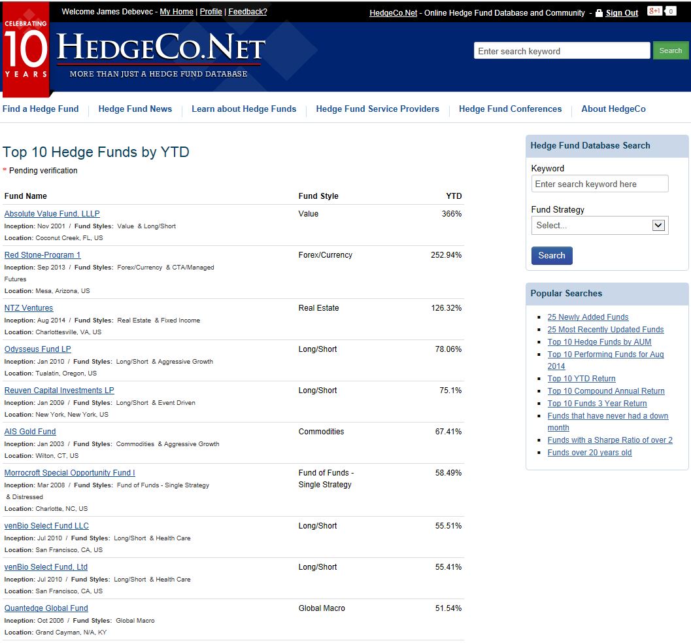
Task: Open venBio Select Fund LLC
Action: click(x=46, y=526)
